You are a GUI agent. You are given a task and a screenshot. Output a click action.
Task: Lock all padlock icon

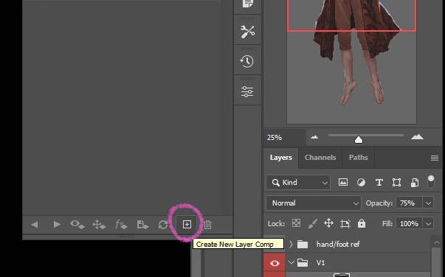point(362,223)
